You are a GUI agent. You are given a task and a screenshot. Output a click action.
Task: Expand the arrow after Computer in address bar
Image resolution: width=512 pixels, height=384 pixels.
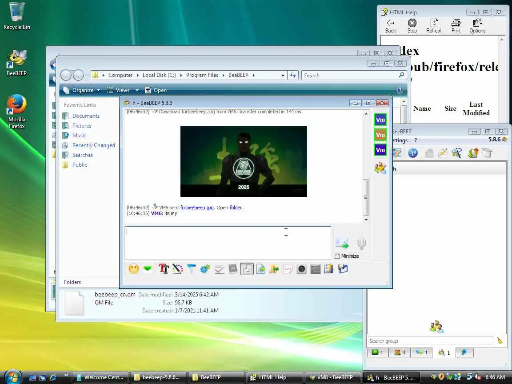137,75
